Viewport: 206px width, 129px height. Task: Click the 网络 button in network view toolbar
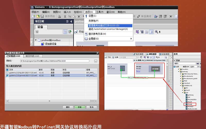point(108,57)
